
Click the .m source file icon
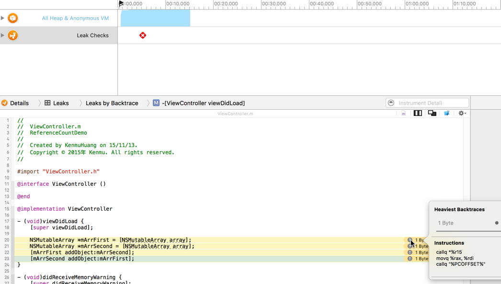click(403, 114)
